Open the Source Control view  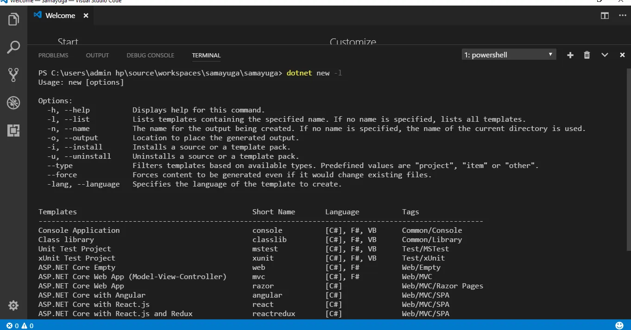click(x=13, y=75)
